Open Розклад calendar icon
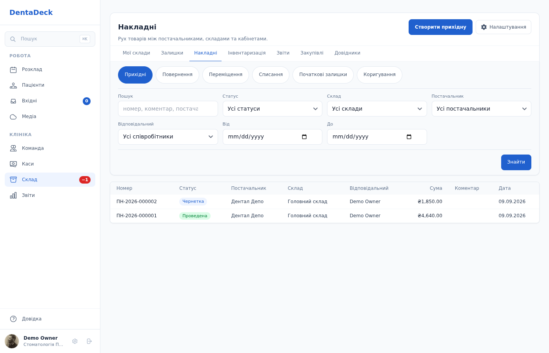Image resolution: width=549 pixels, height=353 pixels. (13, 70)
